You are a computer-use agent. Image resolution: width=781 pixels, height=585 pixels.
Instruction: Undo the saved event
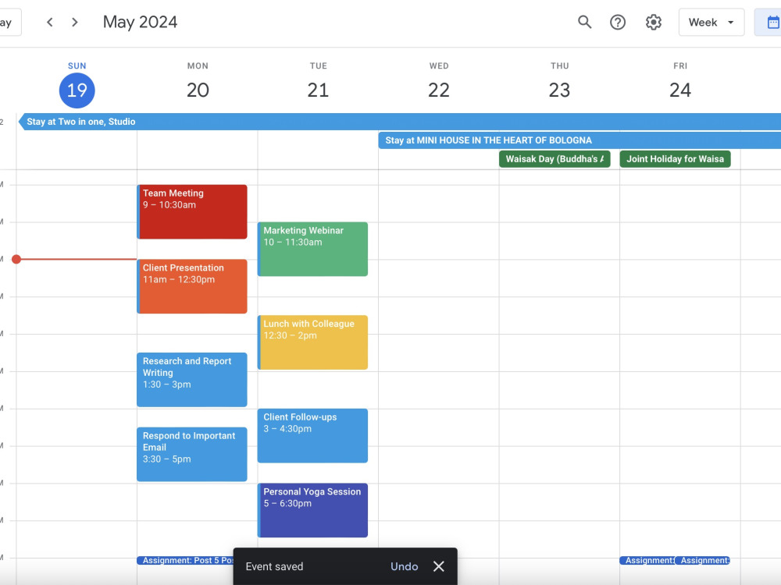[404, 566]
